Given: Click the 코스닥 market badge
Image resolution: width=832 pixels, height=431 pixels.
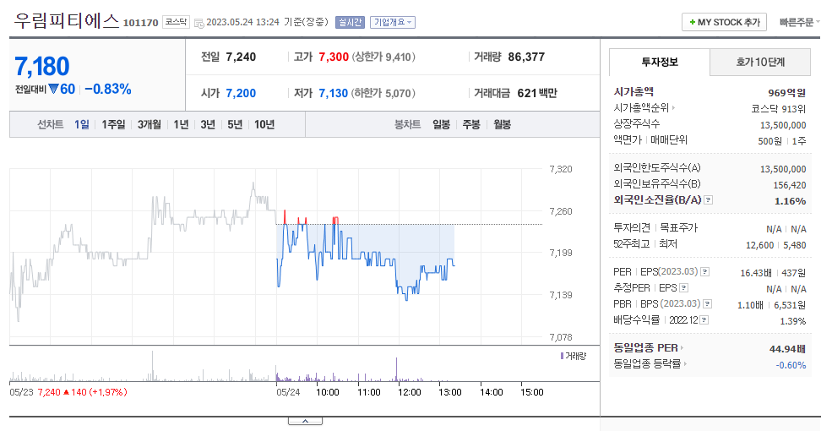Looking at the screenshot, I should [x=176, y=22].
